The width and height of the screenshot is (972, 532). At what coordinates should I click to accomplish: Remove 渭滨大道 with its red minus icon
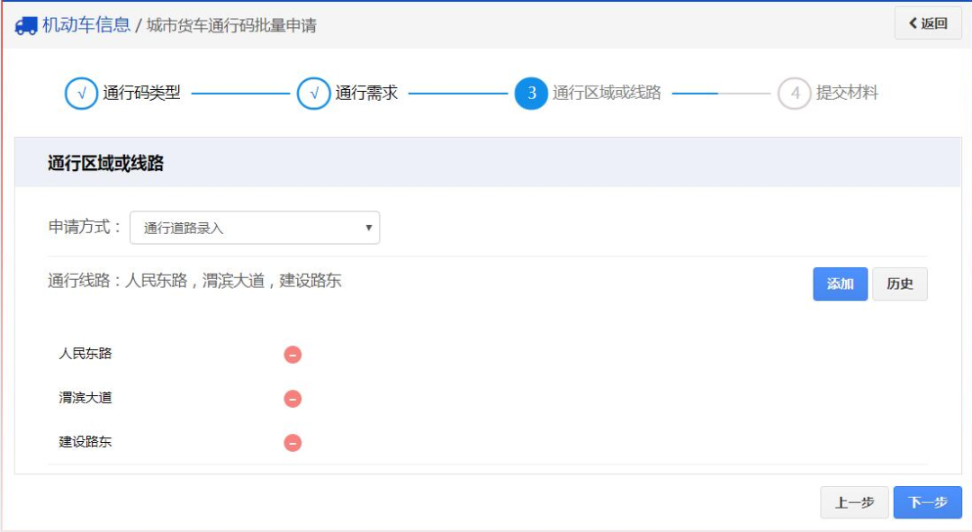pos(292,399)
